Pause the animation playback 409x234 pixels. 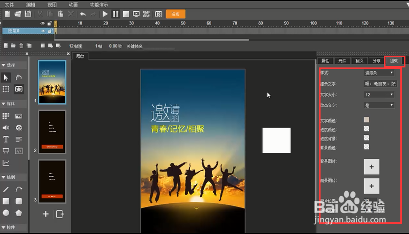[x=116, y=14]
